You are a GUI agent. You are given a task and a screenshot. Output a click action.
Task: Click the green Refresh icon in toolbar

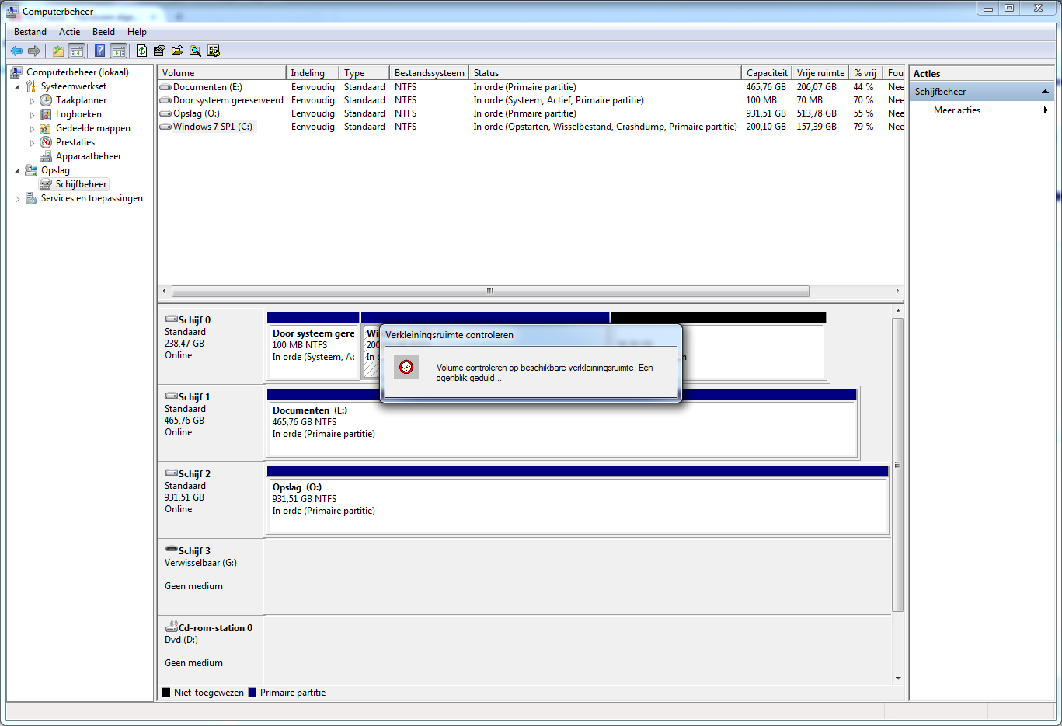141,51
